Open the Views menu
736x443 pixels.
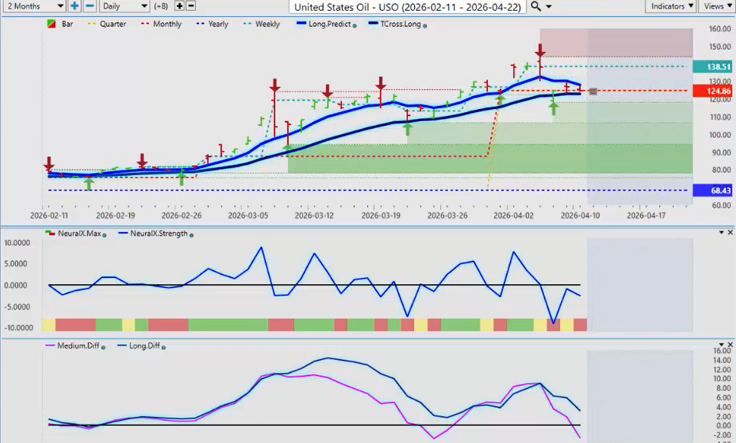(716, 6)
